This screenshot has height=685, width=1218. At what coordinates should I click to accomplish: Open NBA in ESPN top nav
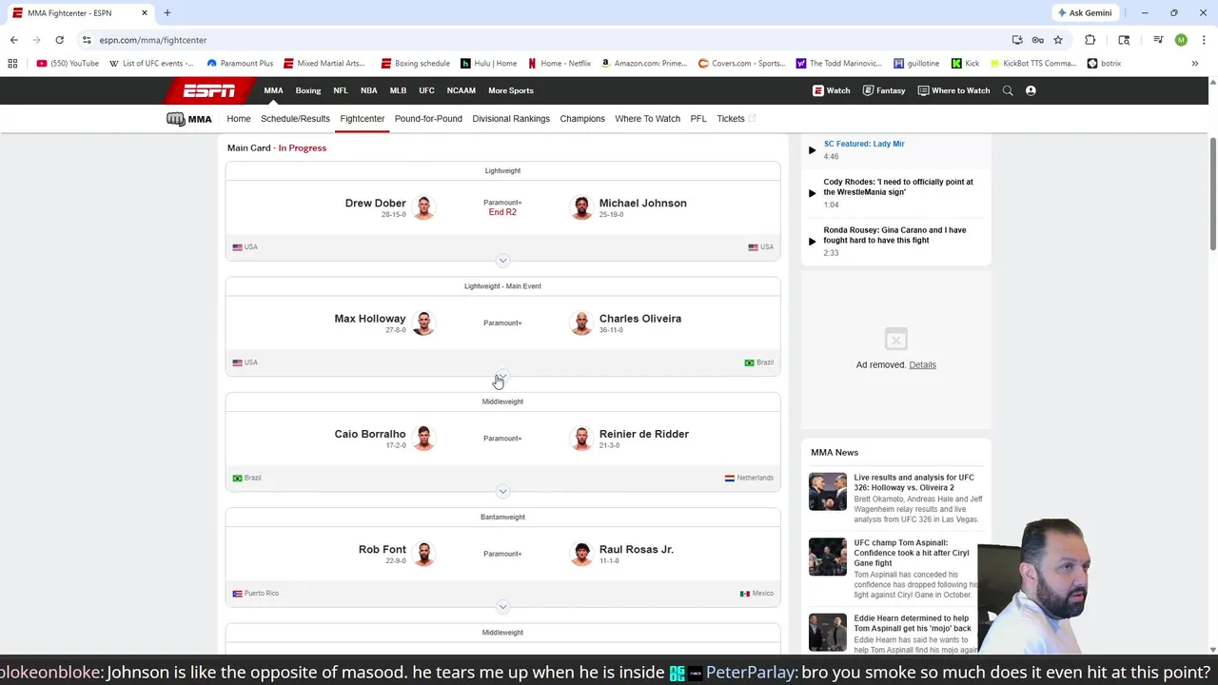(x=368, y=90)
